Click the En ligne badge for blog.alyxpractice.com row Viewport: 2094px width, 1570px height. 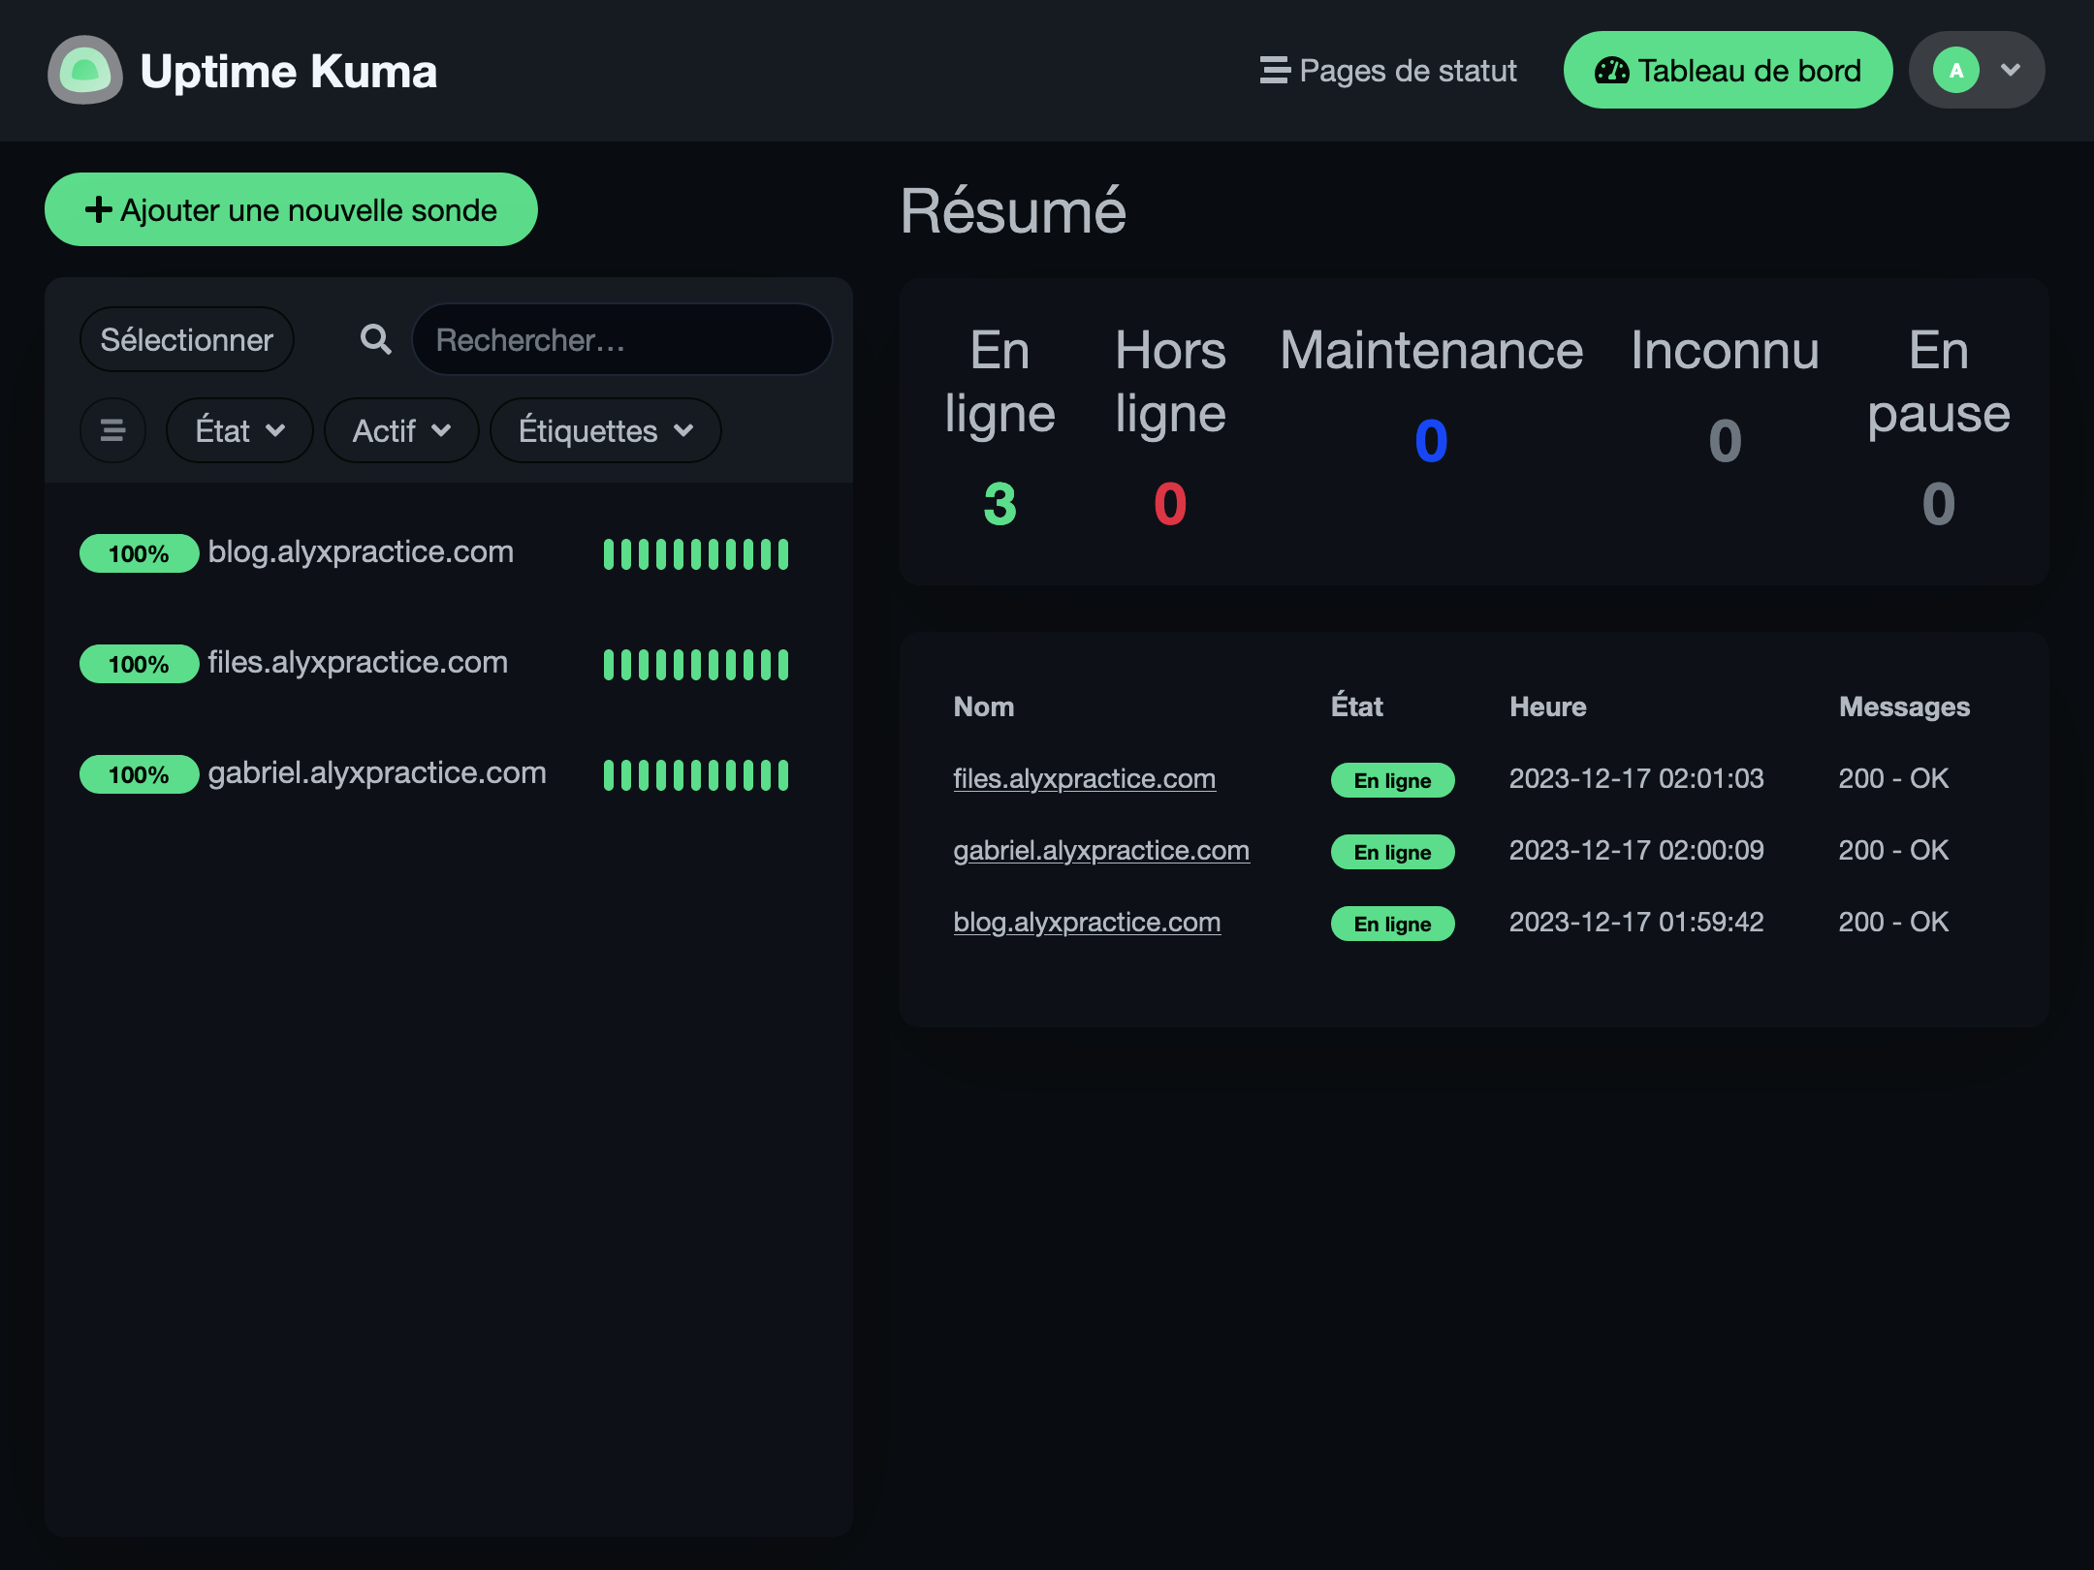pos(1392,924)
